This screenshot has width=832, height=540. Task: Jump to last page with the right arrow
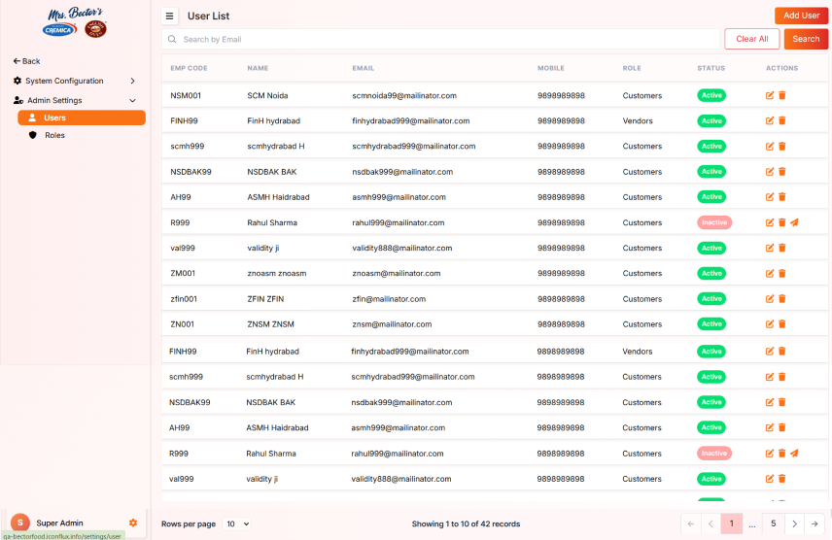(x=815, y=523)
